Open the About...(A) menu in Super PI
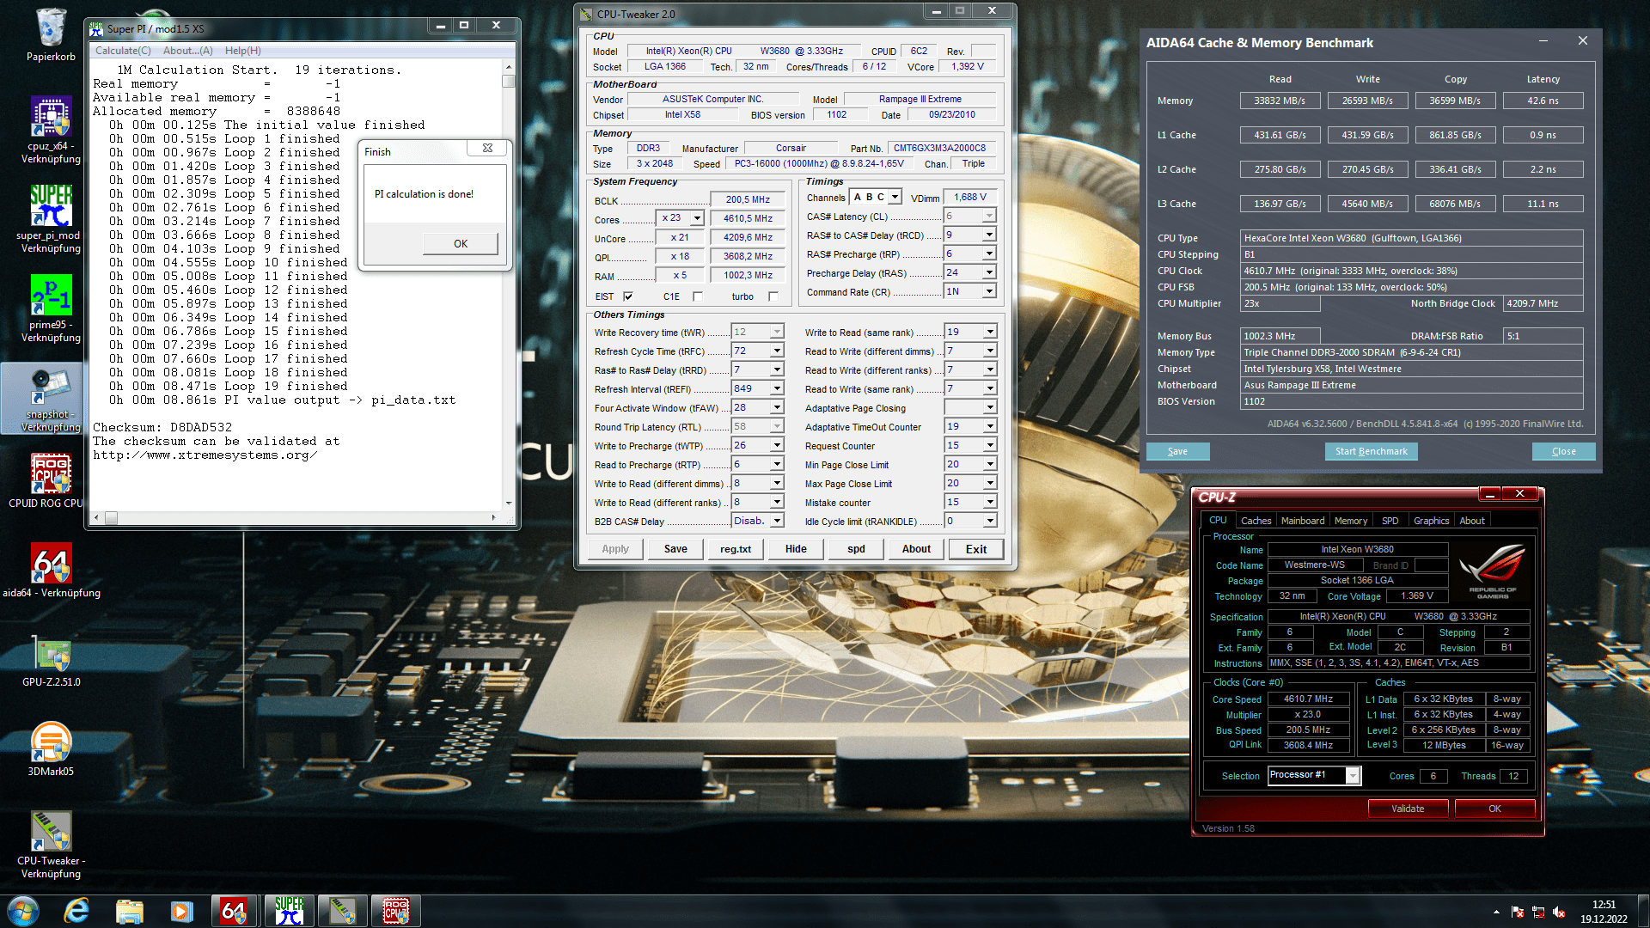This screenshot has height=928, width=1650. (x=188, y=51)
